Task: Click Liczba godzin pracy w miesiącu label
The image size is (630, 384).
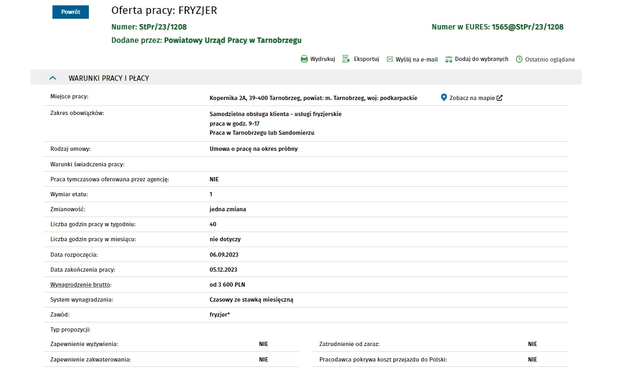Action: (x=93, y=239)
